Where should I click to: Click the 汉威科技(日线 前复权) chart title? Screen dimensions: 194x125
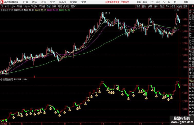pyautogui.click(x=11, y=10)
